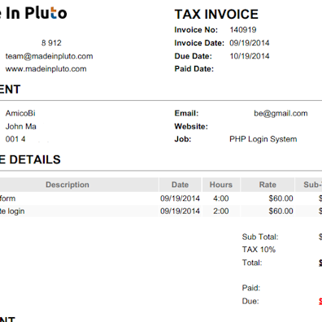
Task: Click the invoice date 09/19/2014 at top
Action: (x=250, y=43)
